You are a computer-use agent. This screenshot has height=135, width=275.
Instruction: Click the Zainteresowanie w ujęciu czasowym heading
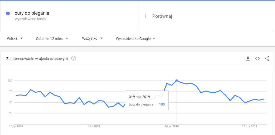(x=37, y=58)
